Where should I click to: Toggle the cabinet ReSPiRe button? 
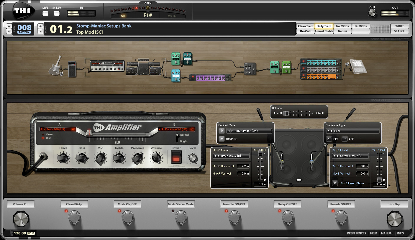pyautogui.click(x=222, y=139)
